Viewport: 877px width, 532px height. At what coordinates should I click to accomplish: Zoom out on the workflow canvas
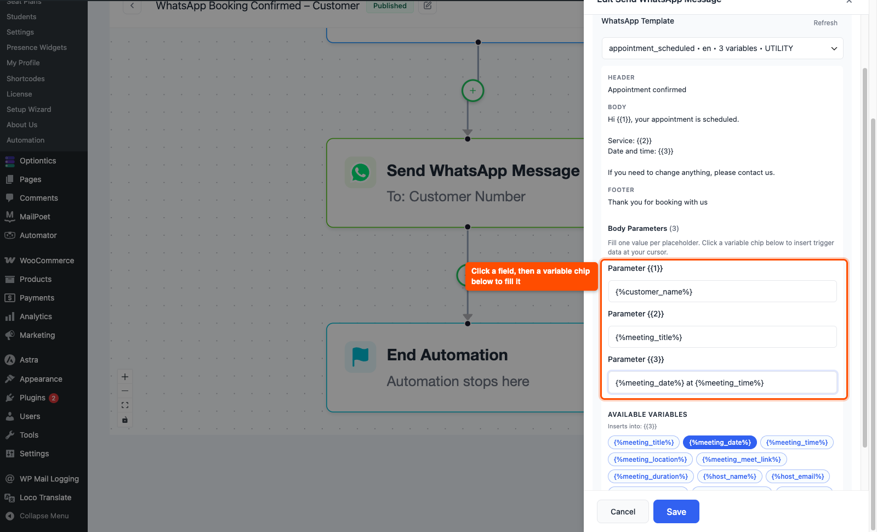click(125, 391)
